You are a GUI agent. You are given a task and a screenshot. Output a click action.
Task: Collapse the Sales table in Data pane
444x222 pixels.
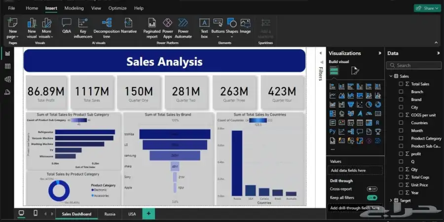coord(391,76)
